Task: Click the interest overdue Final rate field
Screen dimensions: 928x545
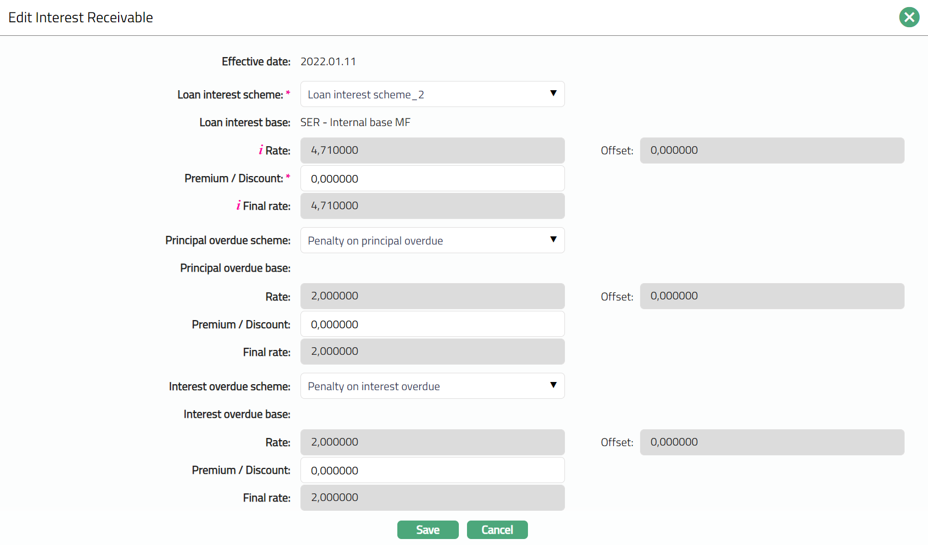Action: tap(432, 498)
